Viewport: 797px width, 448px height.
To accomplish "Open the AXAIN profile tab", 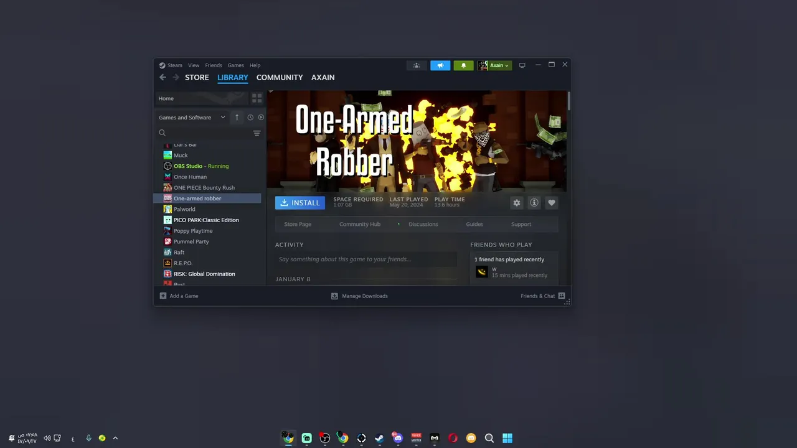I will (323, 77).
